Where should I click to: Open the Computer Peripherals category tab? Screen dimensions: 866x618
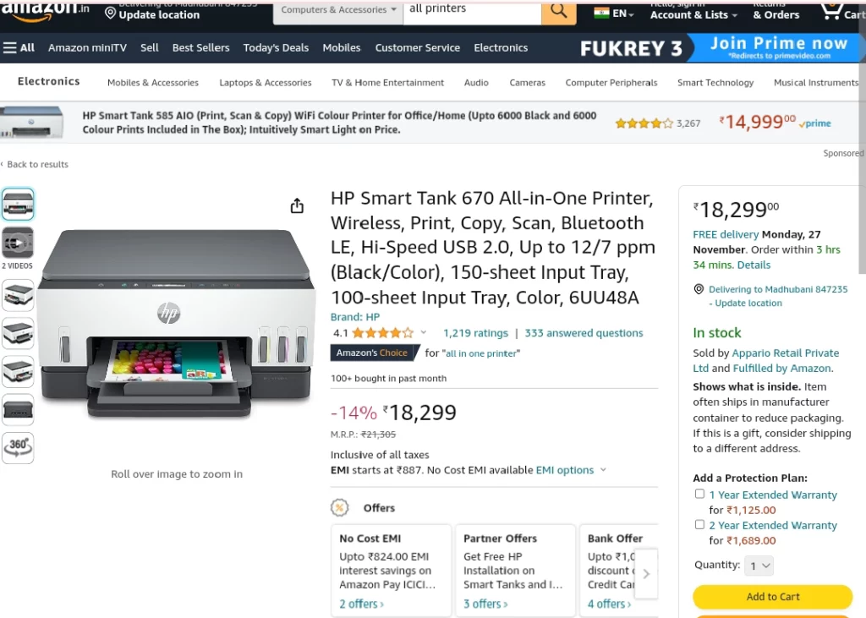coord(611,82)
